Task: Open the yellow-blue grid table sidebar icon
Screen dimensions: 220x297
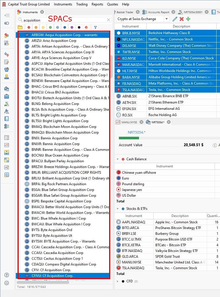Action: pos(7,160)
